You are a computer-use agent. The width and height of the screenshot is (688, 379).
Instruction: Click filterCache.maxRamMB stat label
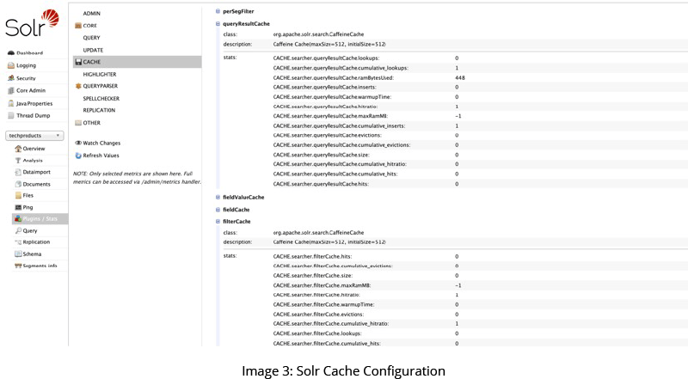click(322, 285)
